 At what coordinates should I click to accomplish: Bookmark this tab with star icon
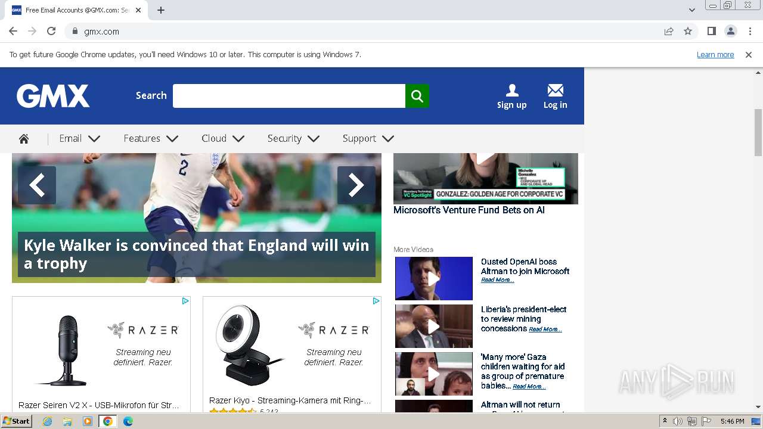[x=688, y=31]
